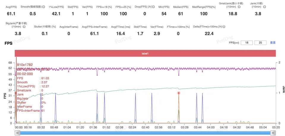This screenshot has height=136, width=285.
Task: Click the purple FPS dip near 03:20
Action: pos(178,75)
